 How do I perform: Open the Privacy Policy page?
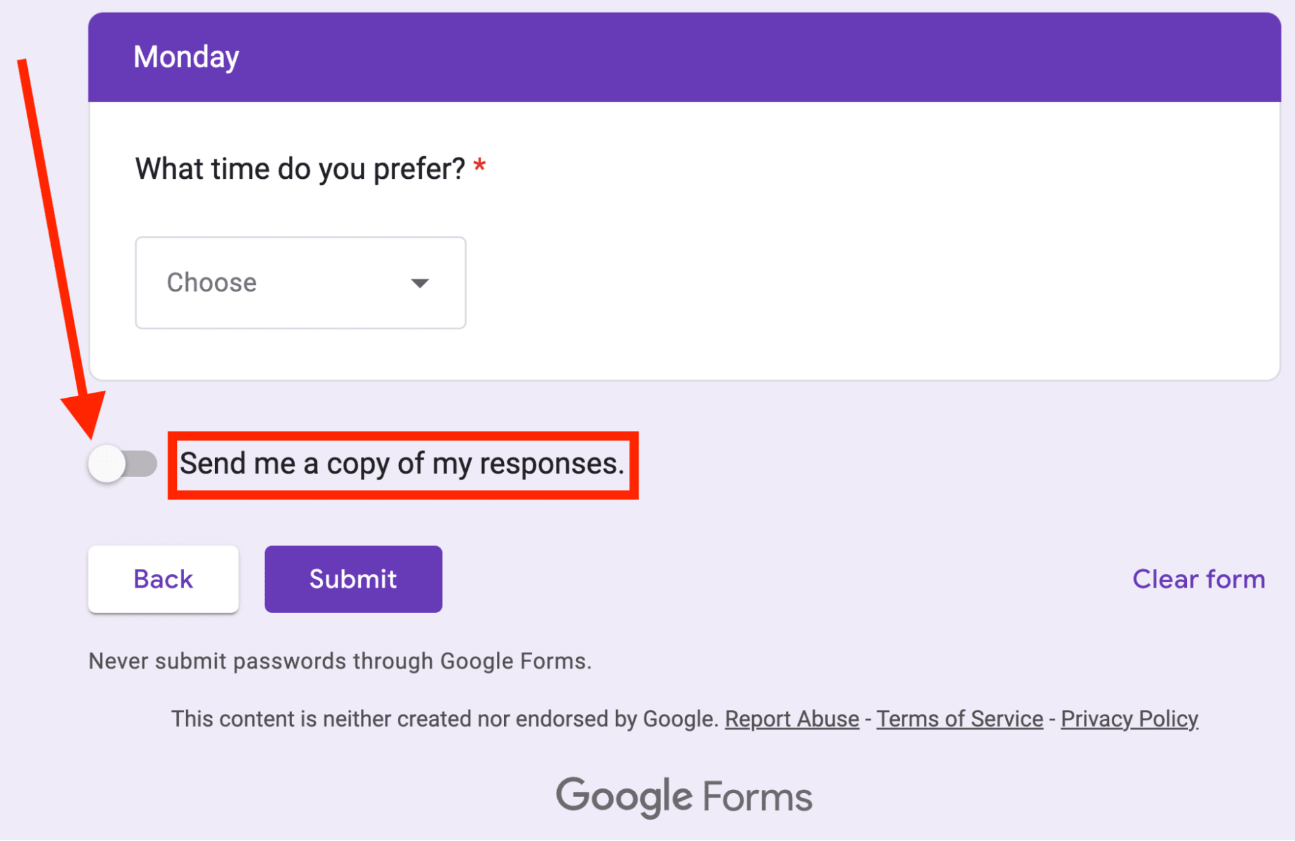click(x=1129, y=719)
